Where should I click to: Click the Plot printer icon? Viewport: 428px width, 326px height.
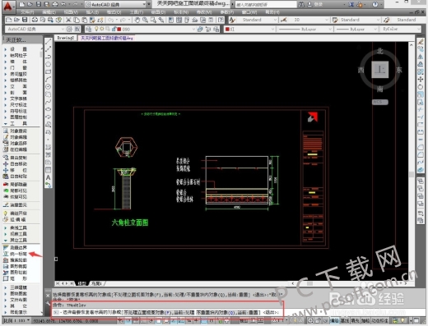tap(35, 20)
